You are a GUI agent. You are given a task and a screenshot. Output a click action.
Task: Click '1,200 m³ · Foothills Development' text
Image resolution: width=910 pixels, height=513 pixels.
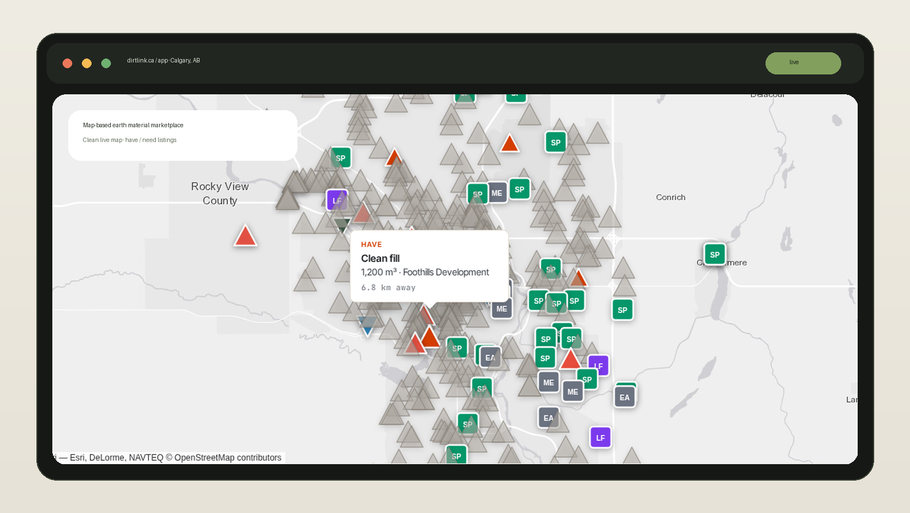pos(425,273)
